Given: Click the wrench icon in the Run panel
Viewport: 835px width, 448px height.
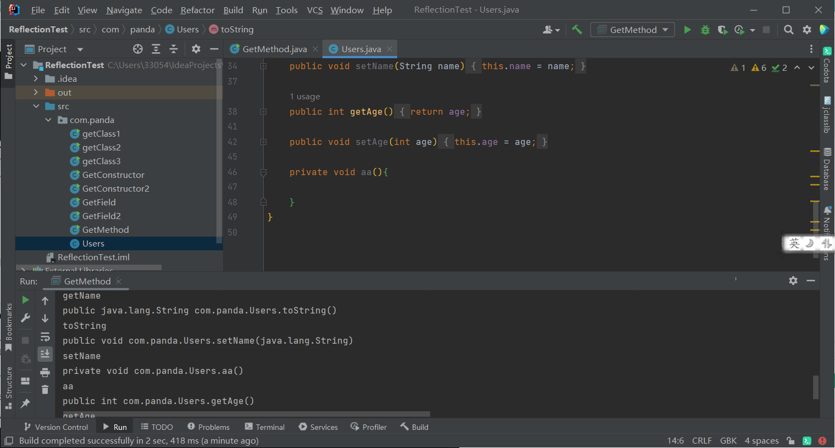Looking at the screenshot, I should tap(25, 318).
